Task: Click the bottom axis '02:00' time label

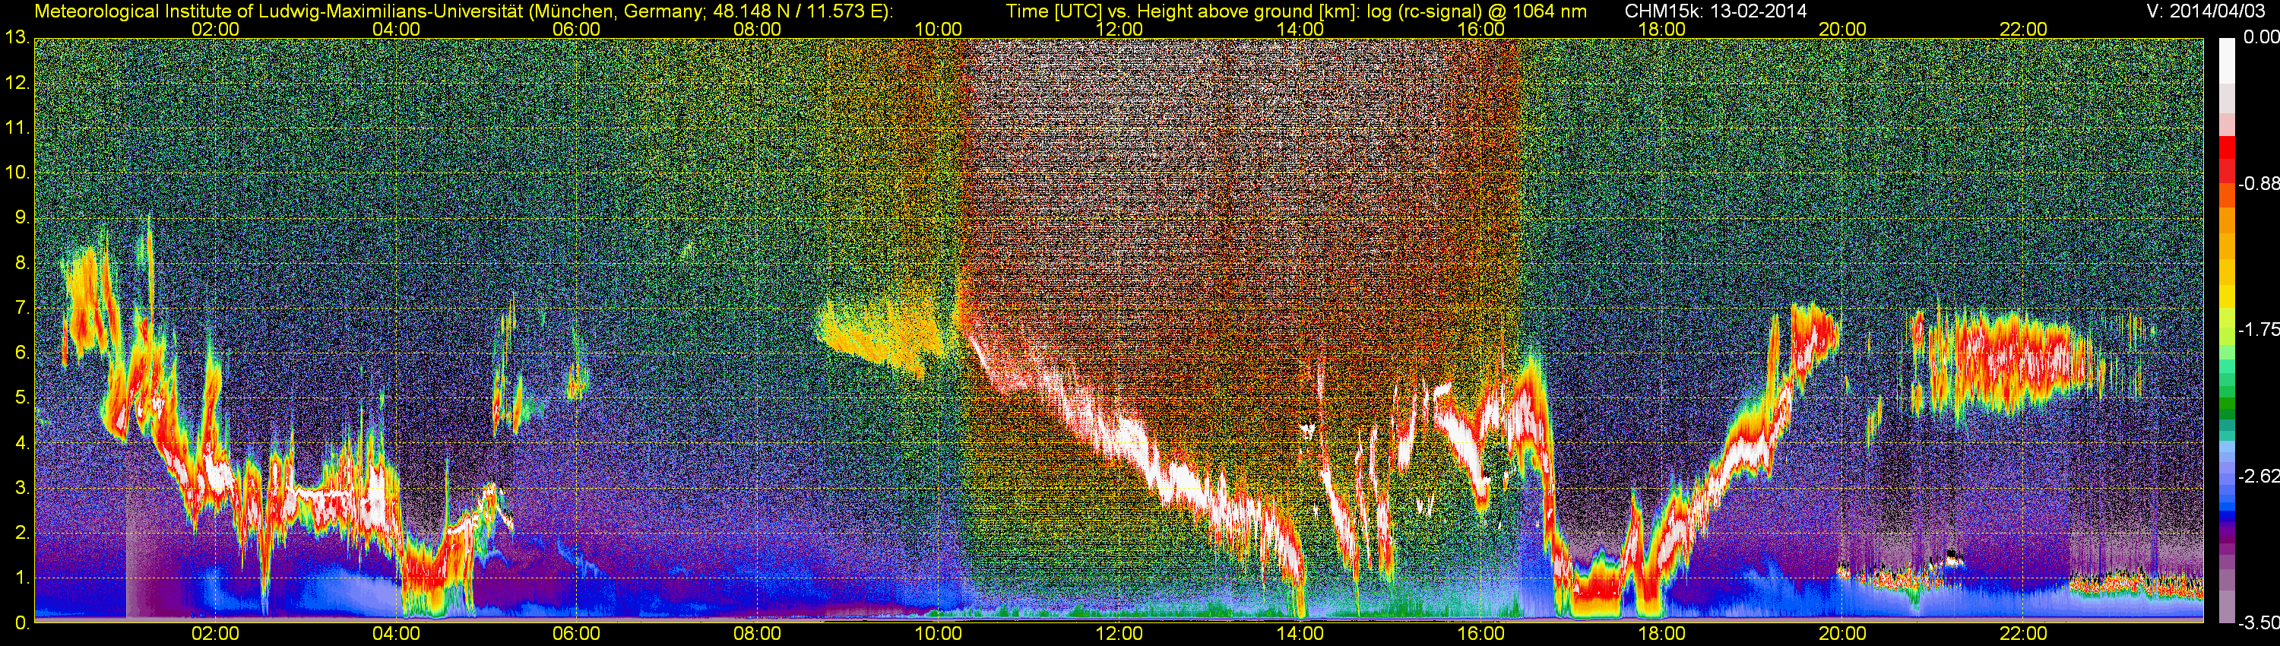Action: click(x=215, y=635)
